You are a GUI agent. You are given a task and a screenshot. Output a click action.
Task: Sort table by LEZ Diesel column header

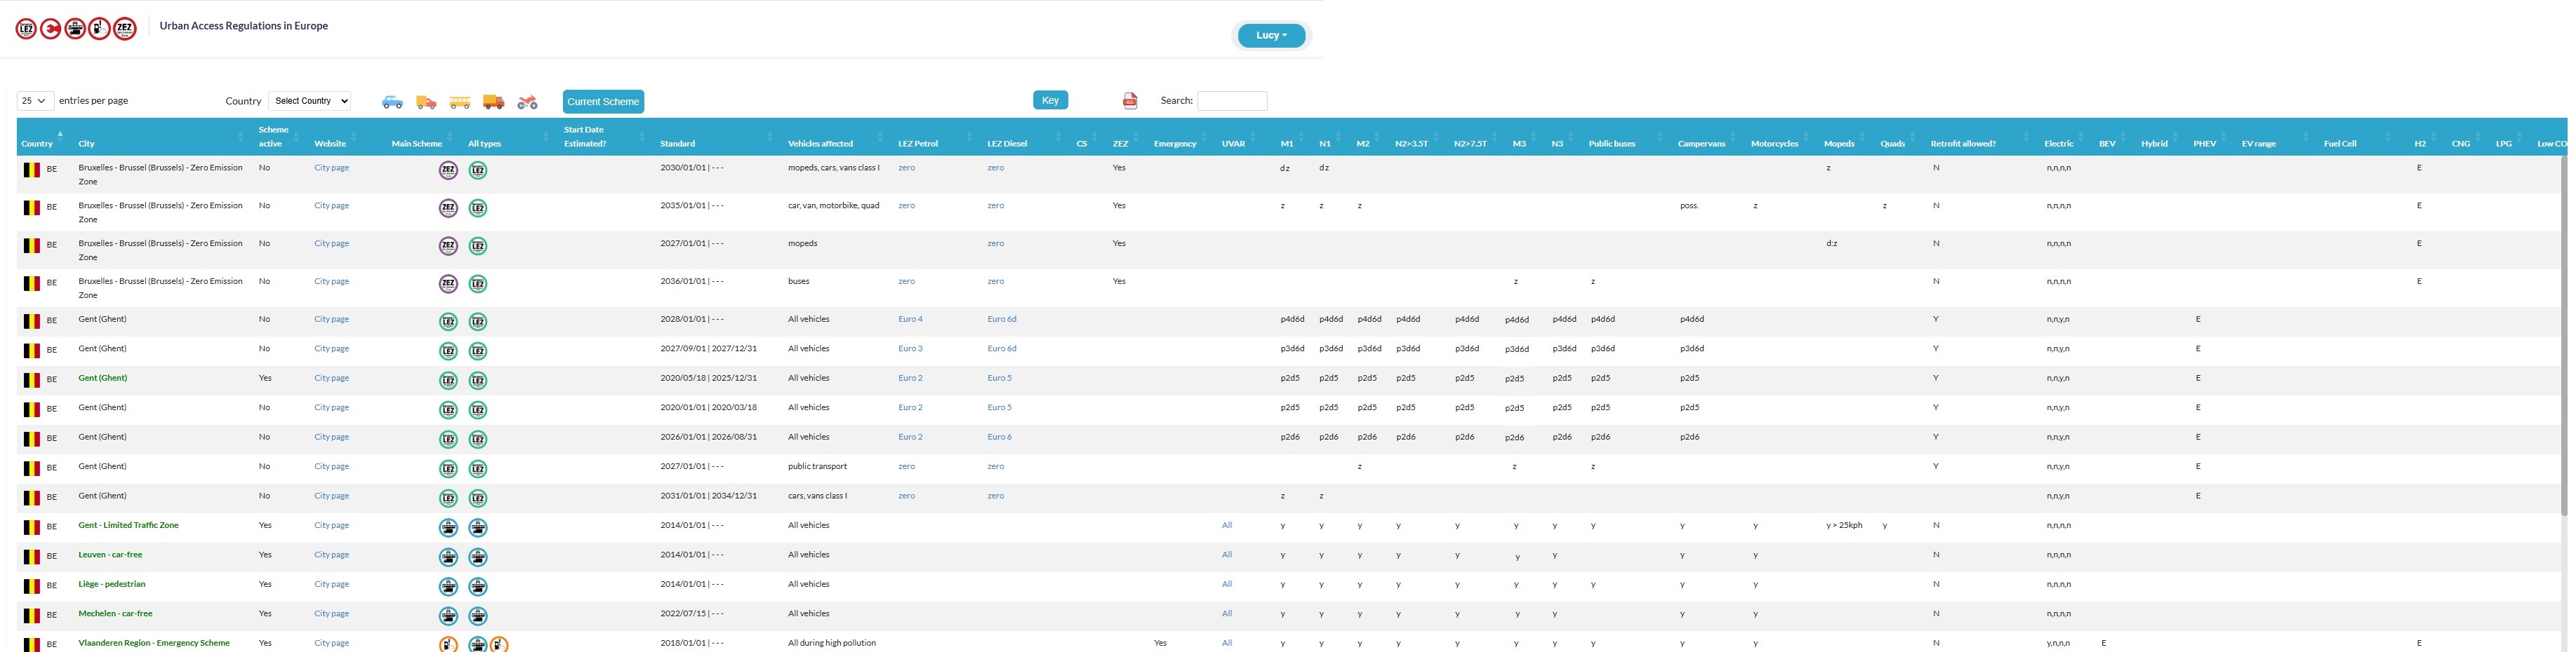[1007, 144]
